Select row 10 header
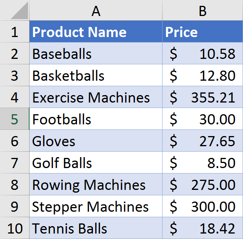The width and height of the screenshot is (243, 239). point(14,228)
